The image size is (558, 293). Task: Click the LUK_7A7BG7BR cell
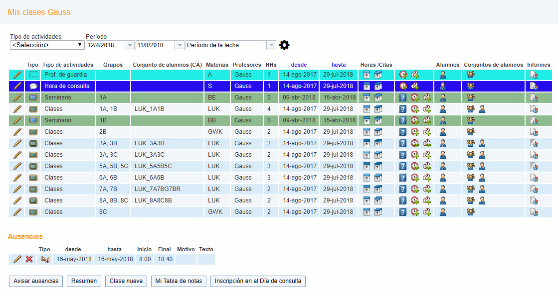[x=167, y=189]
